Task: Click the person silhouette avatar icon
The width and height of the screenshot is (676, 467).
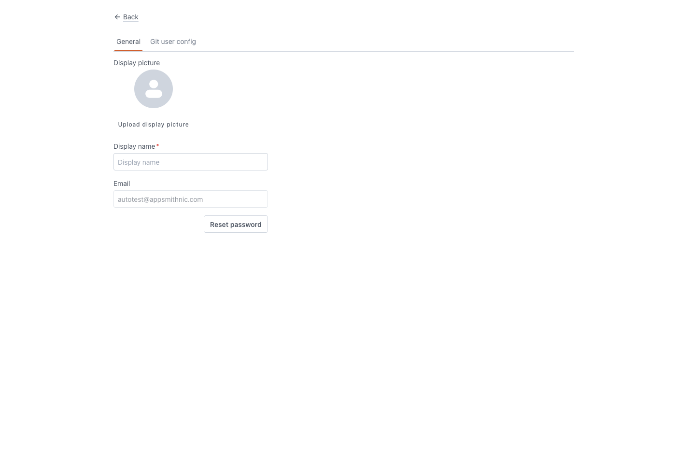Action: pyautogui.click(x=154, y=89)
